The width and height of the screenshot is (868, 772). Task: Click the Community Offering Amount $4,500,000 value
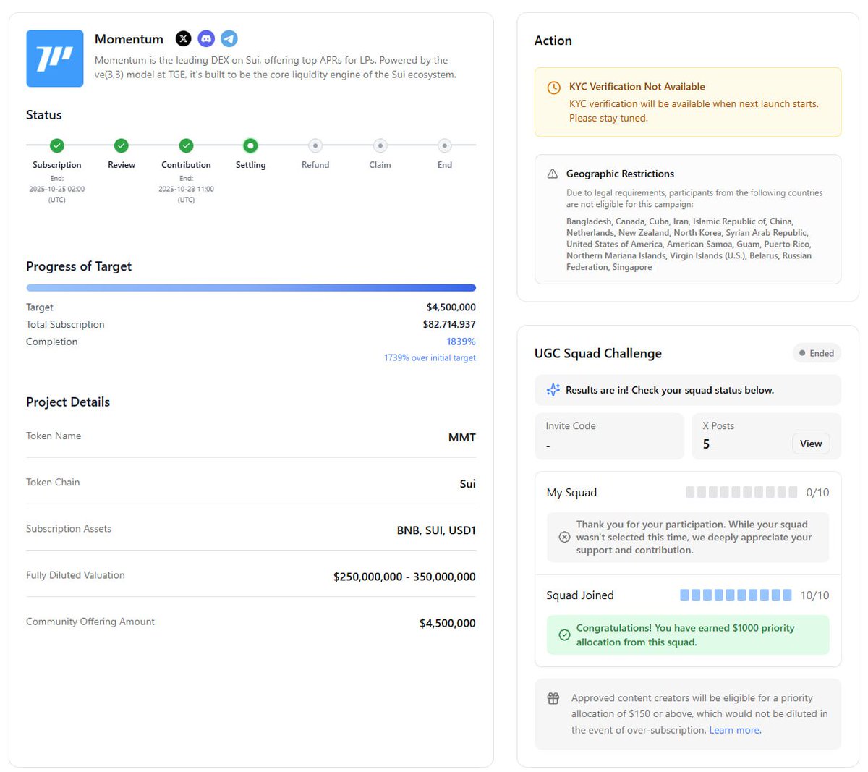pyautogui.click(x=448, y=623)
